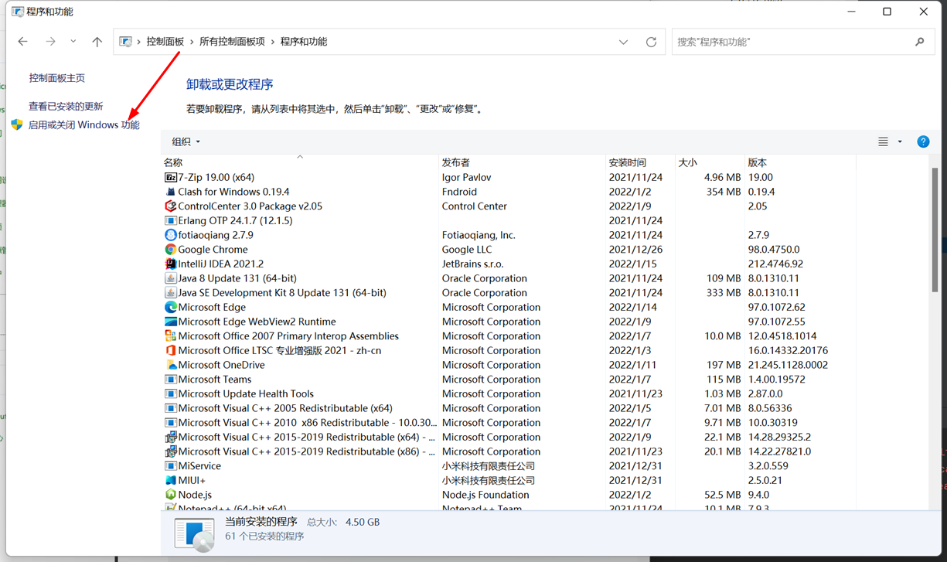Sort by the 版本 column header
Viewport: 947px width, 562px height.
point(800,162)
